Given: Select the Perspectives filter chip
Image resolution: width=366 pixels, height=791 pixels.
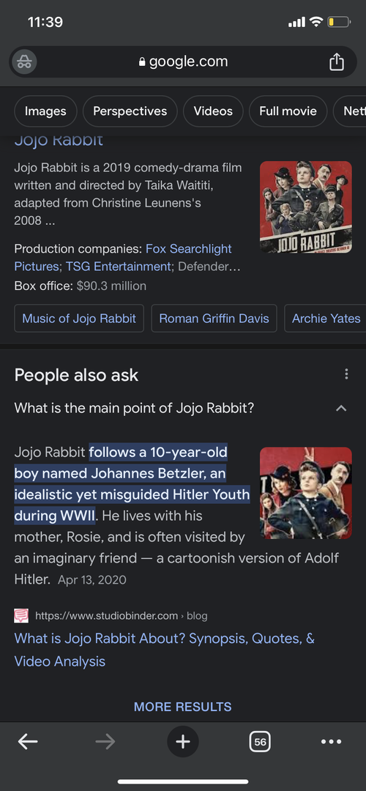Looking at the screenshot, I should [130, 111].
